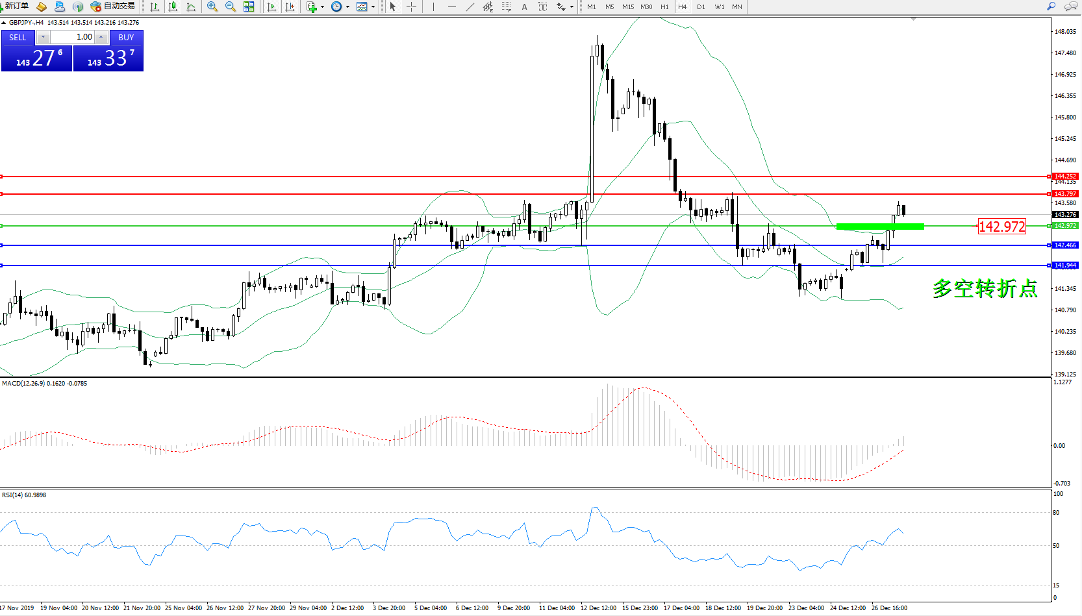
Task: Pick the horizontal line drawing tool
Action: click(x=451, y=6)
